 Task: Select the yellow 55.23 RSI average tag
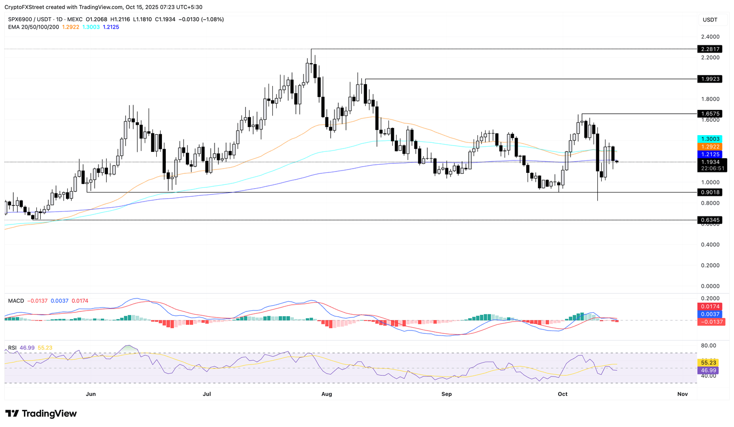pyautogui.click(x=708, y=363)
